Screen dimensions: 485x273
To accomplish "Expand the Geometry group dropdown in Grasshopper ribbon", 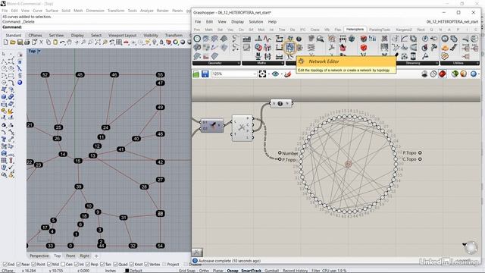I will coord(239,63).
